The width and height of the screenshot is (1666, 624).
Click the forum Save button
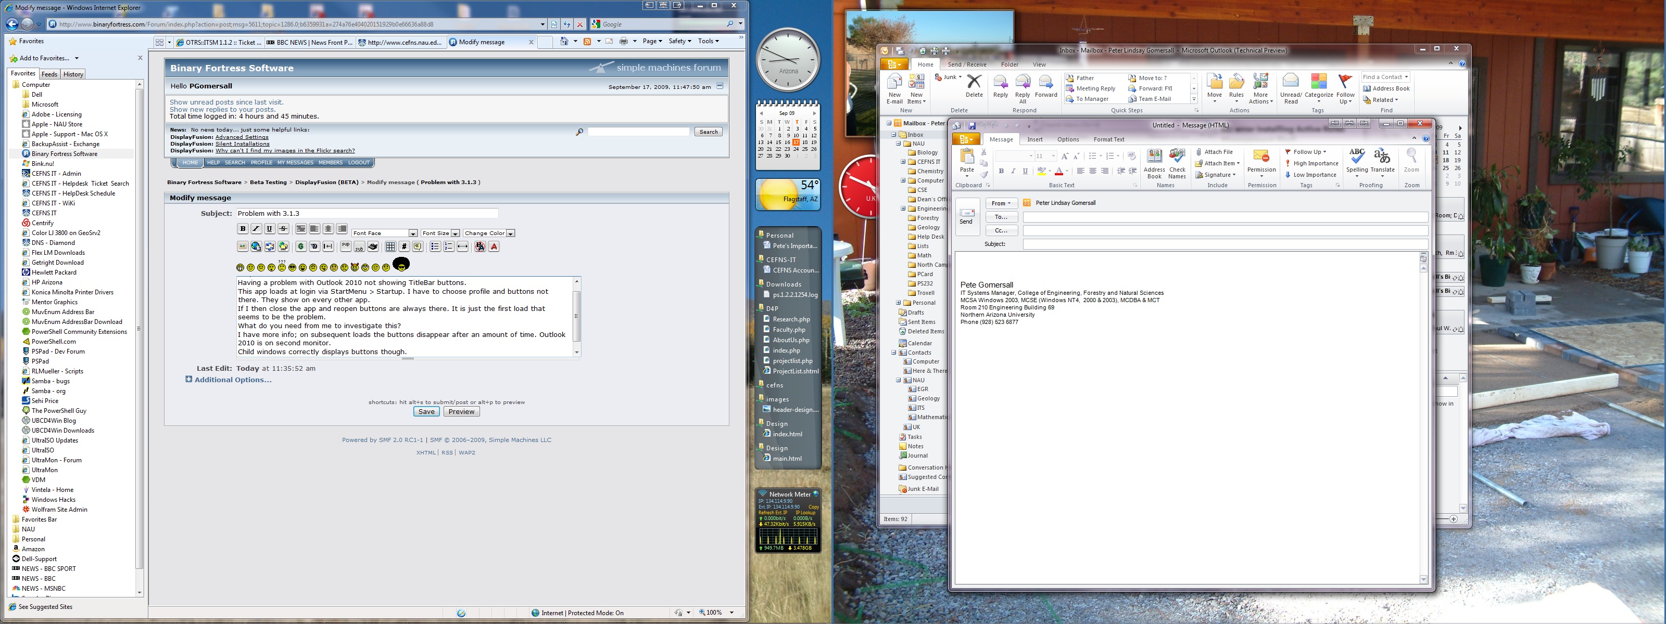[x=426, y=411]
